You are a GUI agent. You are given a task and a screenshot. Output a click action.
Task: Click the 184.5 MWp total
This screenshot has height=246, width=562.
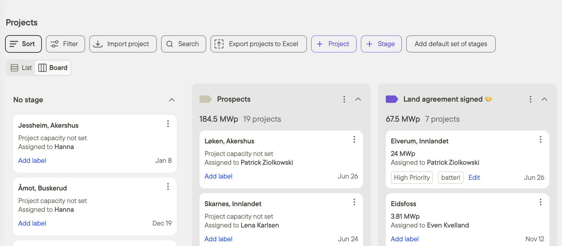[219, 119]
